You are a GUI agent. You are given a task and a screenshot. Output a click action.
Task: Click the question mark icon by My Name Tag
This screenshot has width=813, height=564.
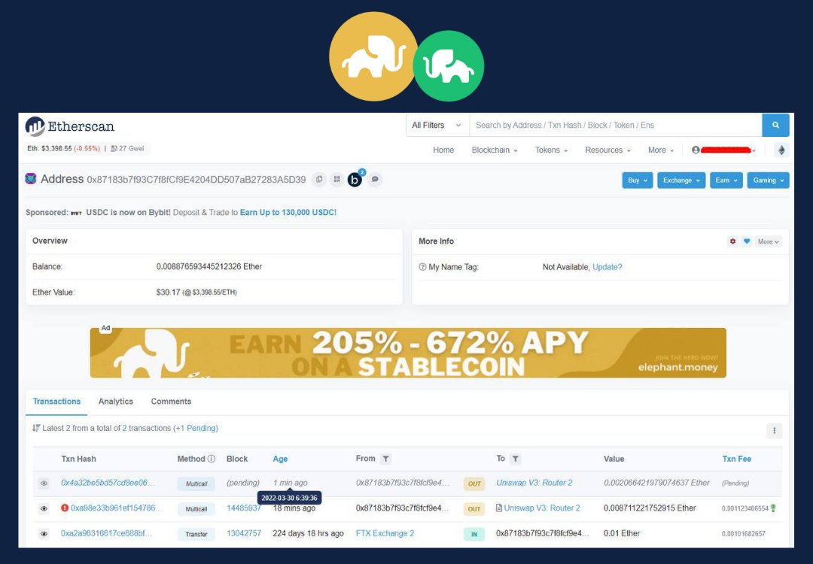point(422,267)
